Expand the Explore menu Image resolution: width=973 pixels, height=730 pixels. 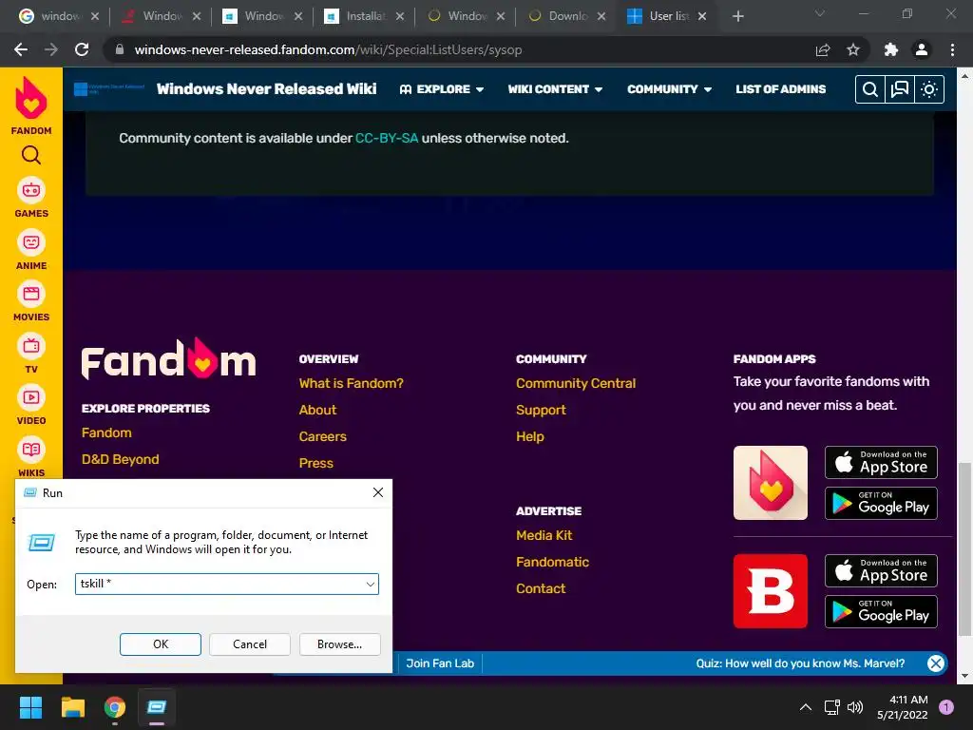[x=442, y=89]
